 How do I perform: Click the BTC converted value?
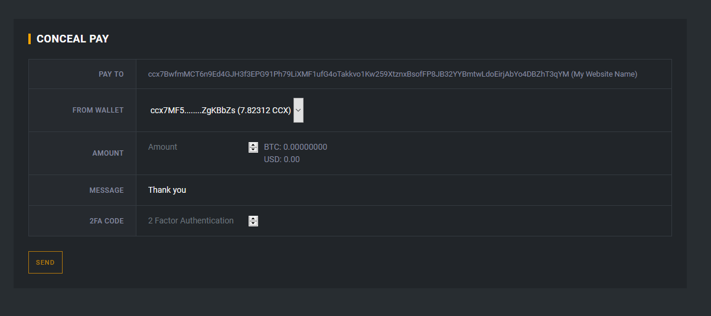pos(295,147)
